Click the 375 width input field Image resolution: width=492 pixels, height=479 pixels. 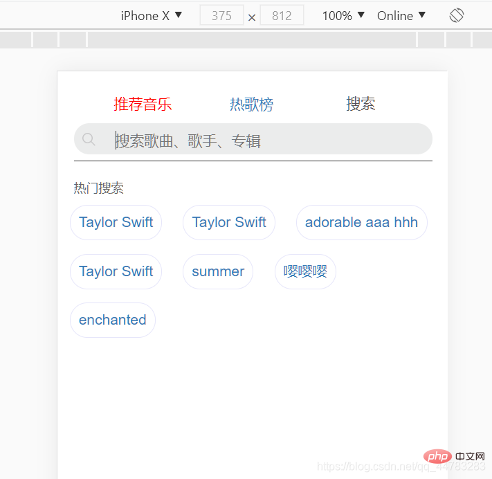click(221, 15)
